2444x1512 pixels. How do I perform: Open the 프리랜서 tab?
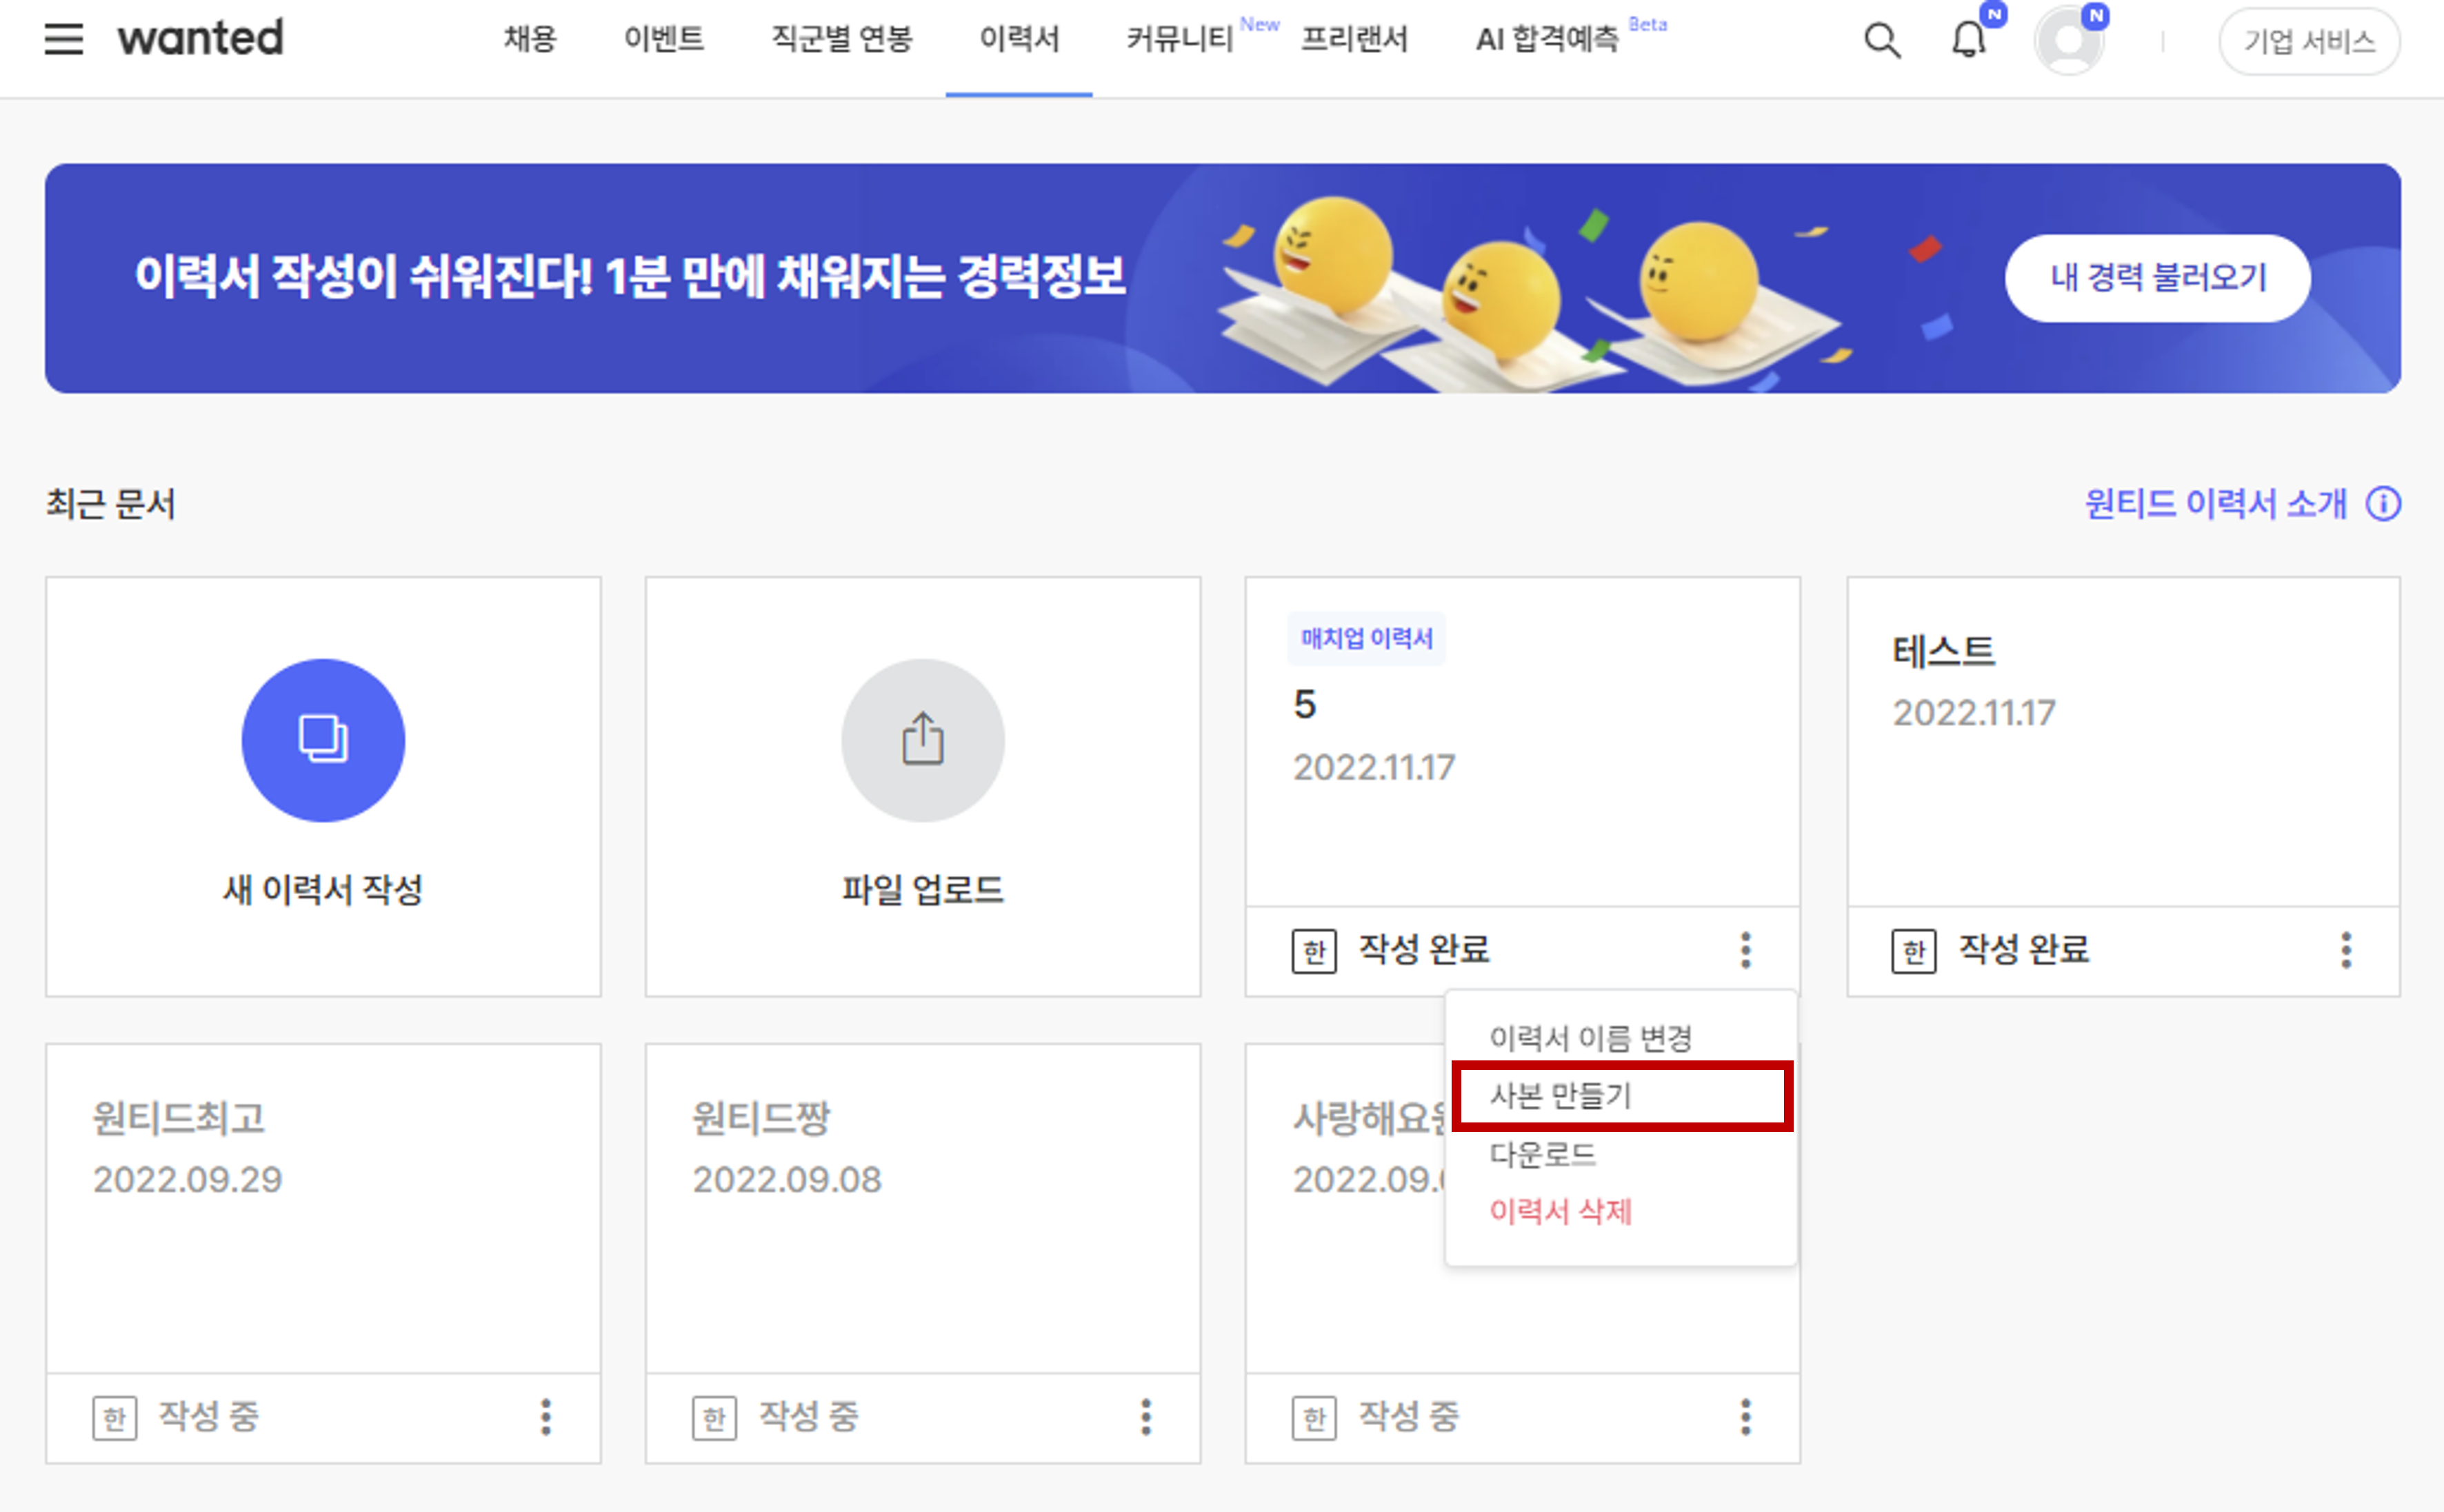(1355, 39)
